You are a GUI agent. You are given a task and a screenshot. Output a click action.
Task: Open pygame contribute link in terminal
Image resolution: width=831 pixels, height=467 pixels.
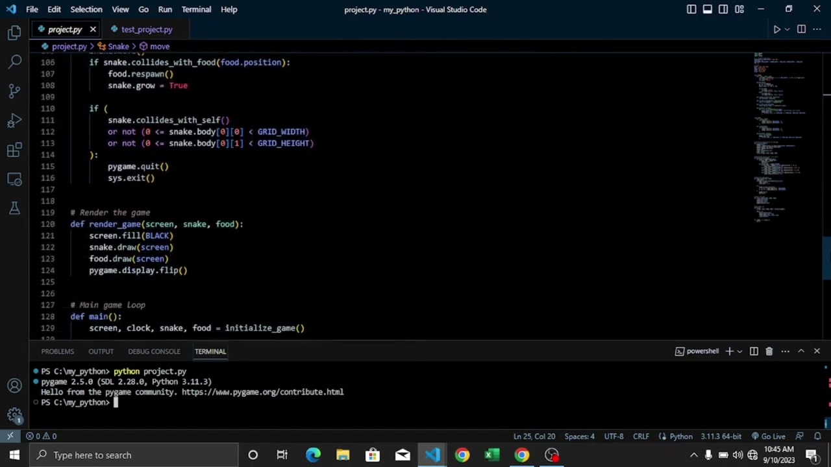262,392
